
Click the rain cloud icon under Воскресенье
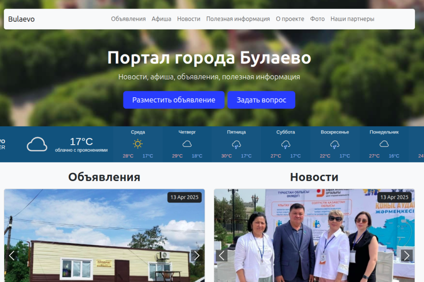pyautogui.click(x=335, y=144)
